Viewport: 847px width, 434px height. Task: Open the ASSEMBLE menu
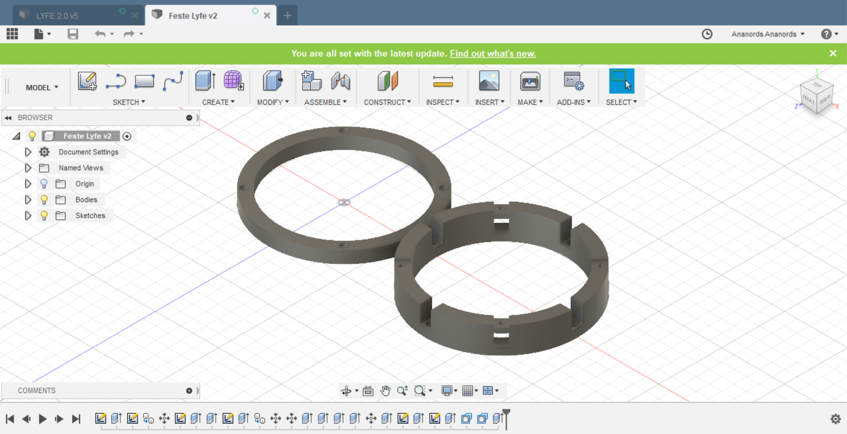tap(325, 102)
